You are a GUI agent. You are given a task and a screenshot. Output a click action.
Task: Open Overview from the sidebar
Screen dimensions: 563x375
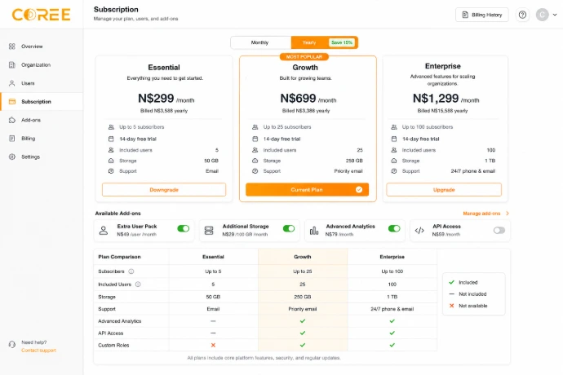[x=42, y=46]
